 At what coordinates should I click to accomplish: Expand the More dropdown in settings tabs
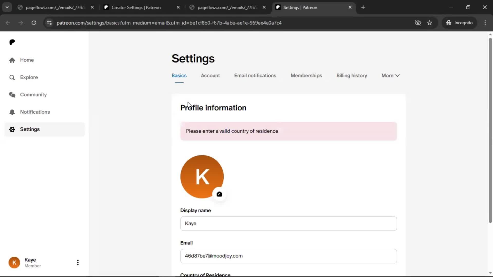click(x=390, y=76)
